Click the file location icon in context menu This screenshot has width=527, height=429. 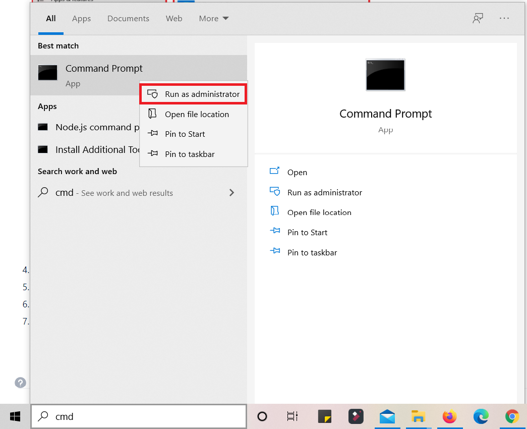[x=153, y=114]
